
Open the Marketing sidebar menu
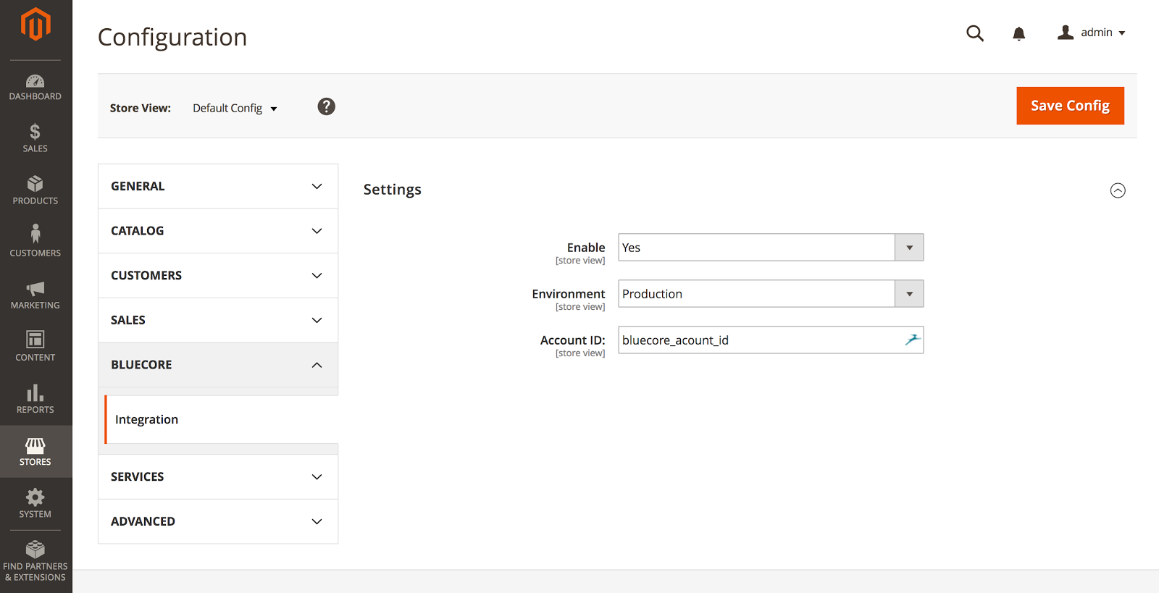point(35,295)
